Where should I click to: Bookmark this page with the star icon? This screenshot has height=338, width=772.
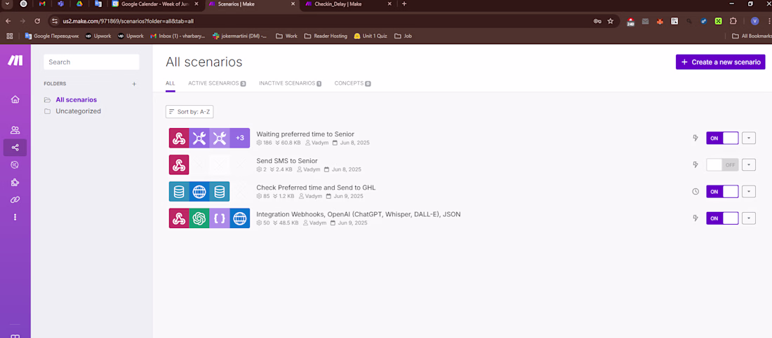611,21
